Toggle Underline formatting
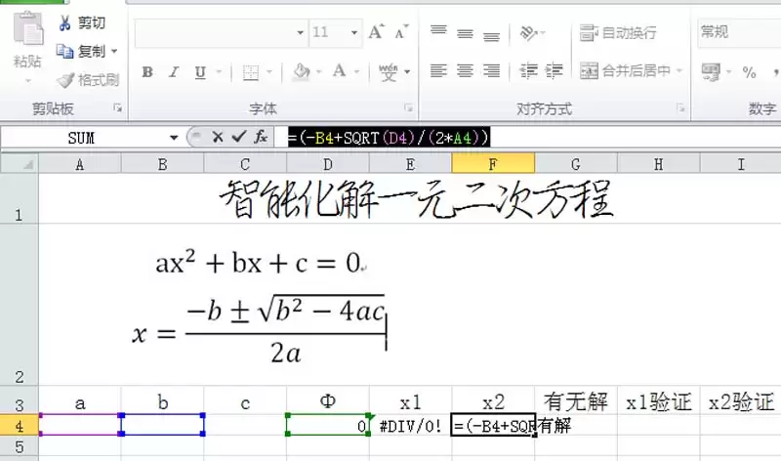Screen dimensions: 781x461 coord(200,71)
